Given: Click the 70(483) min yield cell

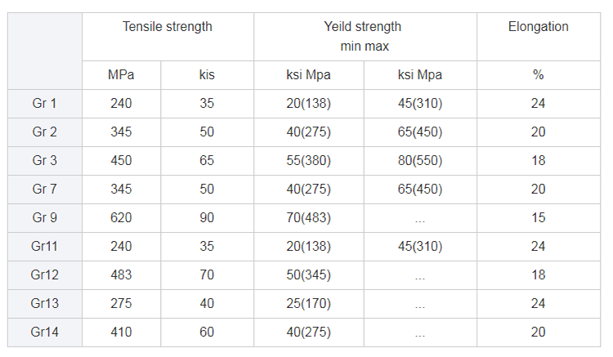Looking at the screenshot, I should click(307, 218).
